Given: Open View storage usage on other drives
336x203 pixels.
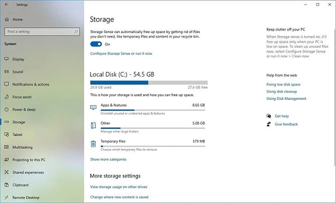Looking at the screenshot, I should pyautogui.click(x=118, y=187).
